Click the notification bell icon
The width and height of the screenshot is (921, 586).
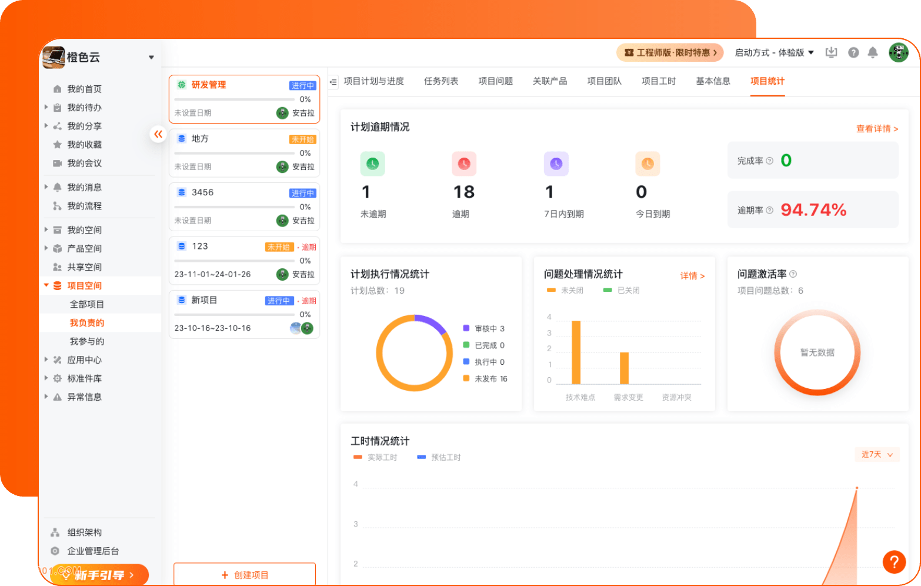[x=873, y=53]
